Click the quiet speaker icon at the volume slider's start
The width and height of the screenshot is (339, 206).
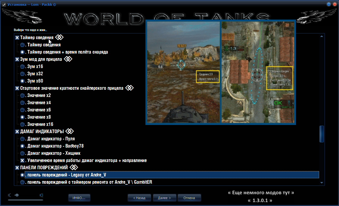(x=9, y=195)
